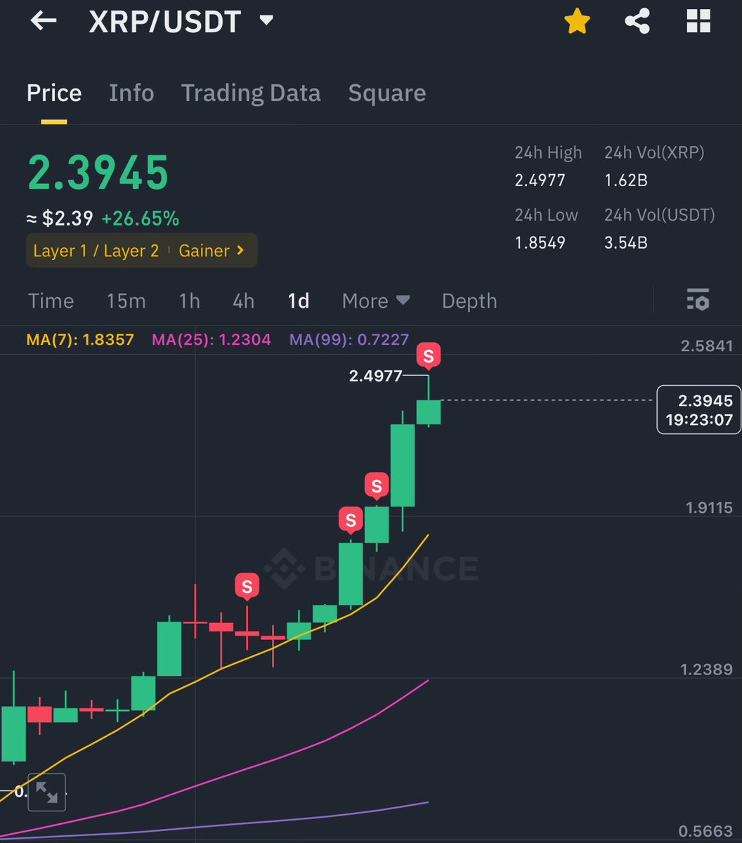Tap the S marker just below 1.9115

click(351, 520)
